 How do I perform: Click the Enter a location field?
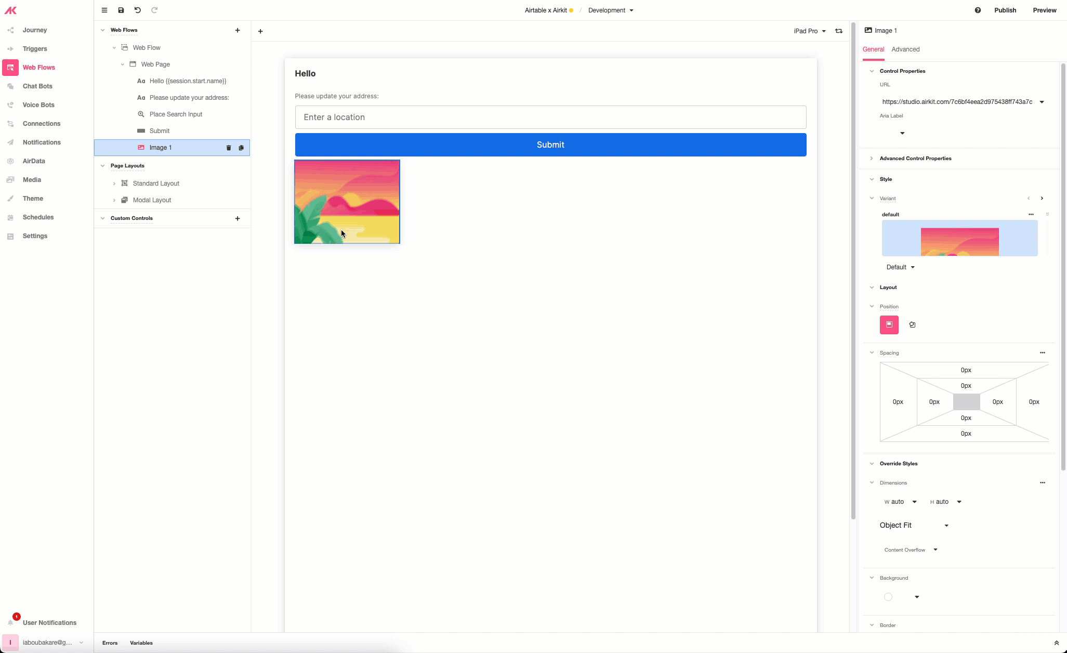pyautogui.click(x=550, y=117)
